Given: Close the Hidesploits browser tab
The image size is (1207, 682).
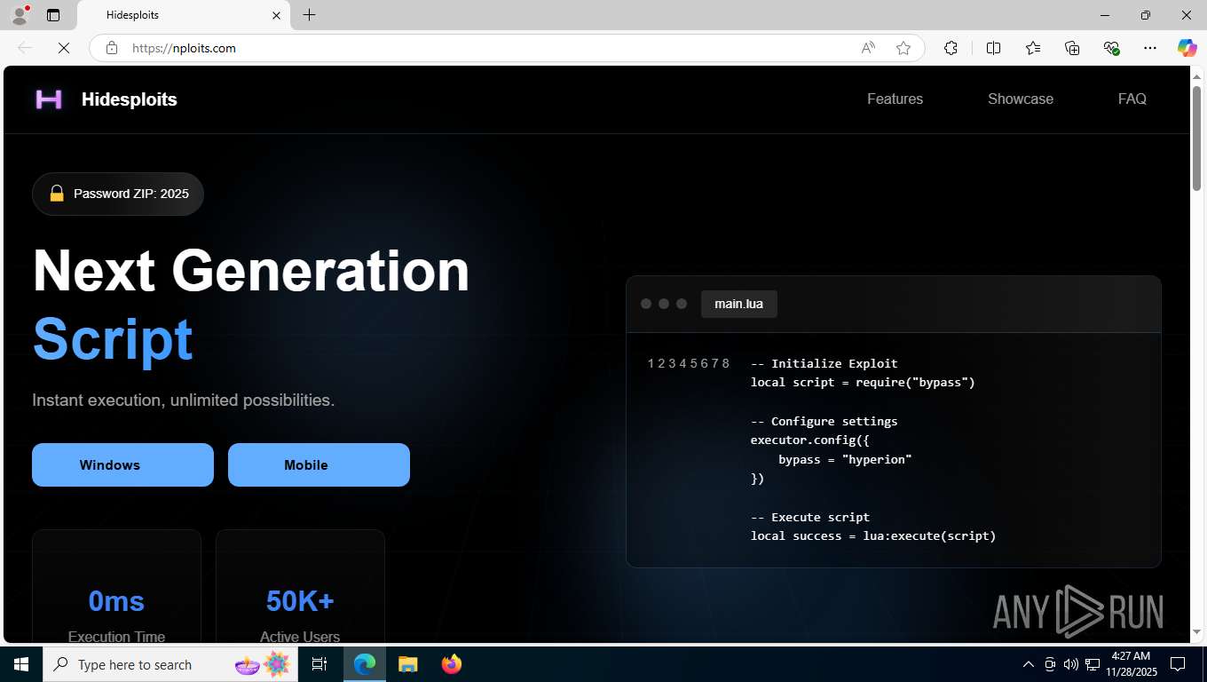Looking at the screenshot, I should (276, 15).
